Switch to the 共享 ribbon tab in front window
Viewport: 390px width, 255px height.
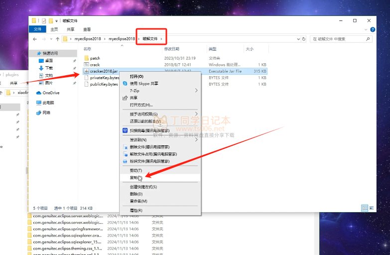70,29
